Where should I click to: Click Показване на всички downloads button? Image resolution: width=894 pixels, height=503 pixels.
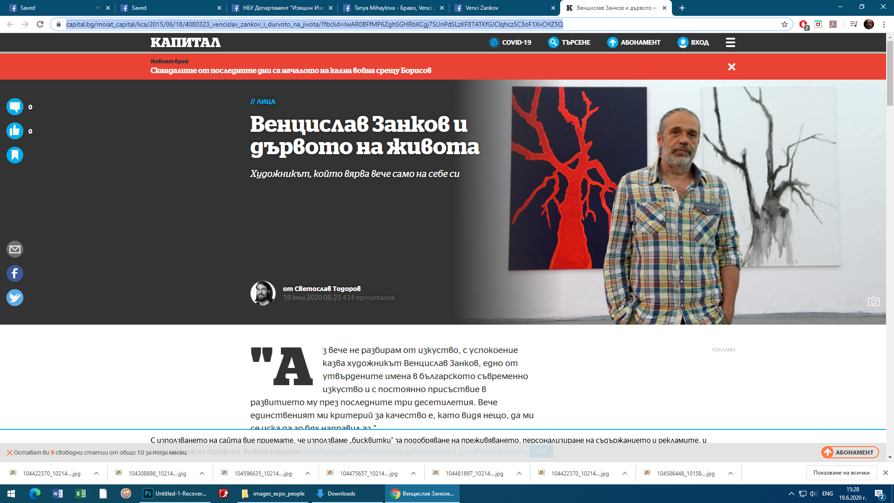pos(841,473)
